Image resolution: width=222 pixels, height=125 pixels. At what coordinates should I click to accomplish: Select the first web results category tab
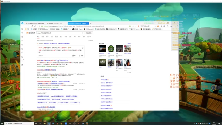click(x=38, y=36)
